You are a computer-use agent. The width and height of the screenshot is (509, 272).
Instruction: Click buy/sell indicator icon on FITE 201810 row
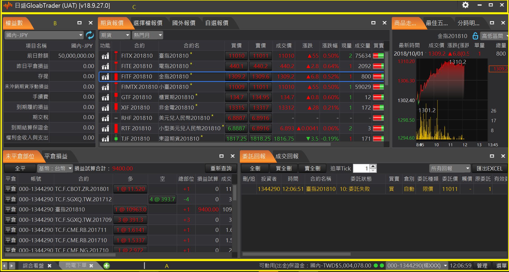point(378,66)
